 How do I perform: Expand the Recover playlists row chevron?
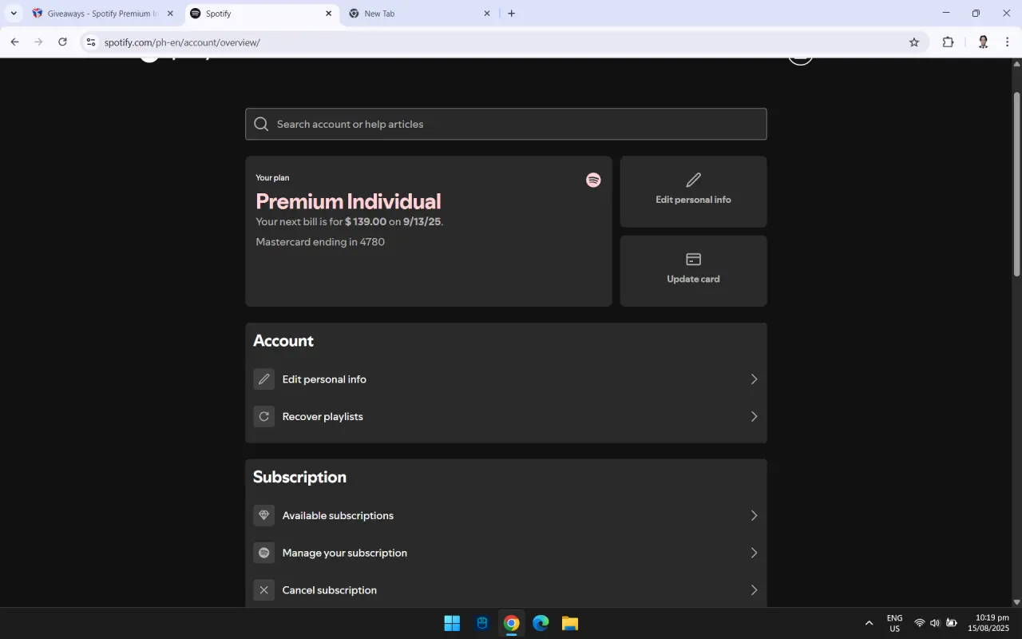pos(754,417)
